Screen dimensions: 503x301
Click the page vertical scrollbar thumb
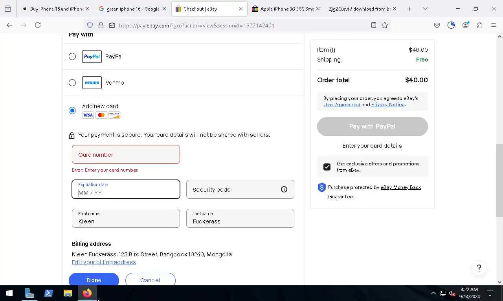pyautogui.click(x=499, y=180)
